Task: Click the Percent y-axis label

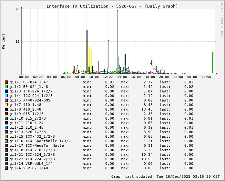Action: pos(4,41)
